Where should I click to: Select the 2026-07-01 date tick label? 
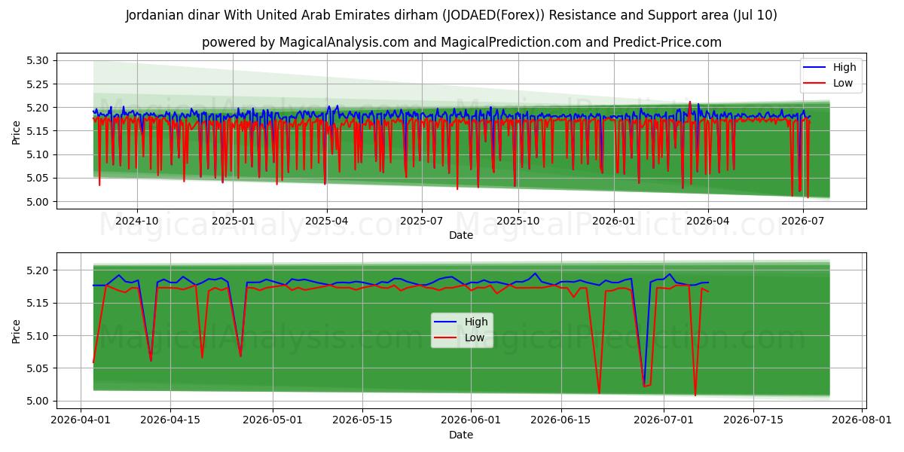pyautogui.click(x=663, y=419)
